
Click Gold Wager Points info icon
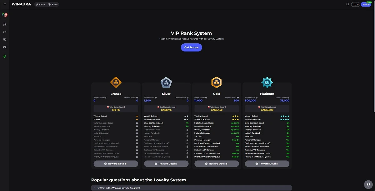tap(206, 98)
